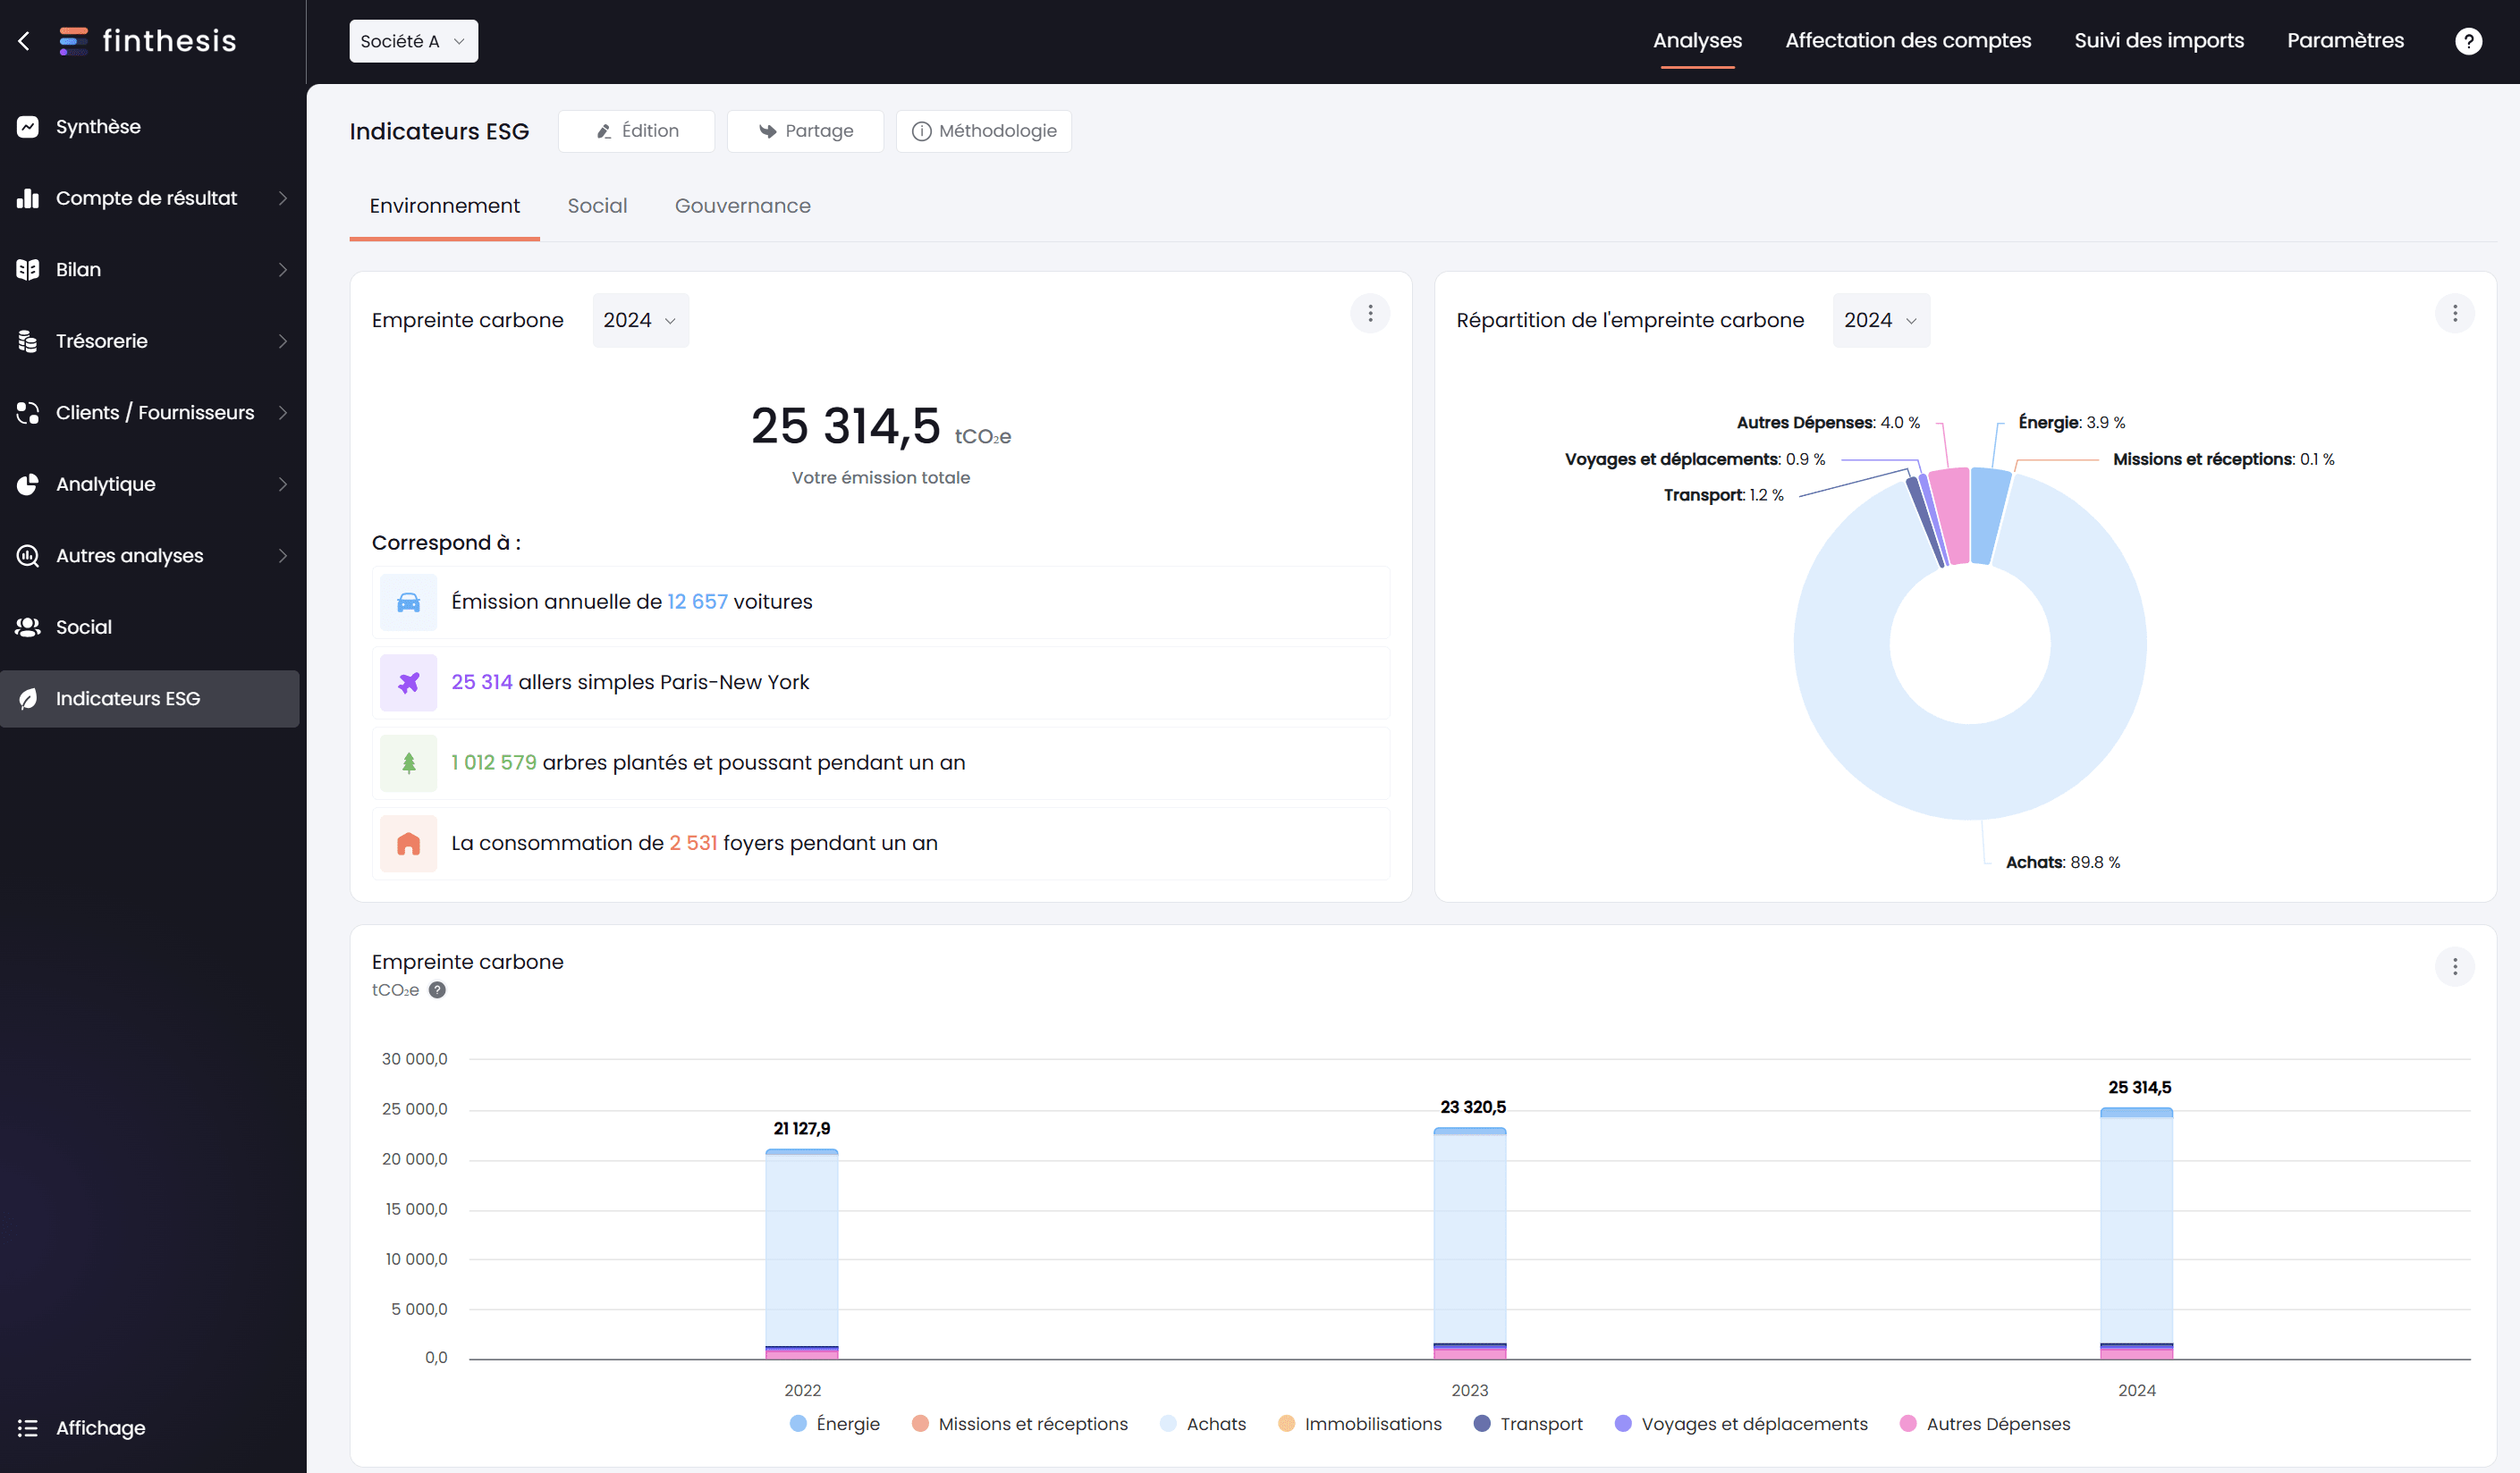Click the 2024 stacked bar

(2136, 1233)
